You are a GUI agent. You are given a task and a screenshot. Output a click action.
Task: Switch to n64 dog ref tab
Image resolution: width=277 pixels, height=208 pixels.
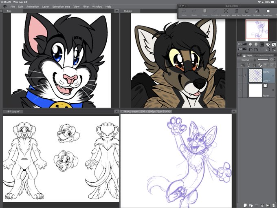pyautogui.click(x=13, y=111)
